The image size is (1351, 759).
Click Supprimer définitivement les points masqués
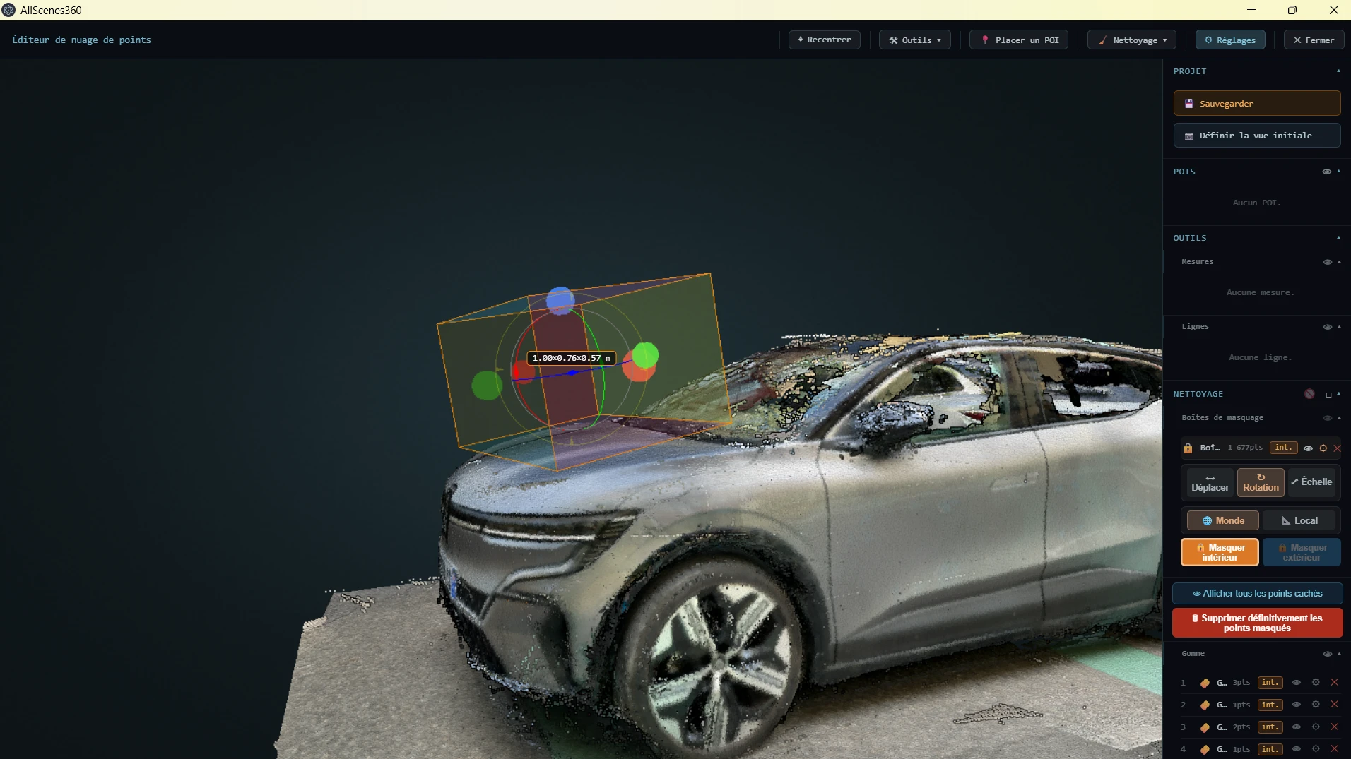[1257, 623]
